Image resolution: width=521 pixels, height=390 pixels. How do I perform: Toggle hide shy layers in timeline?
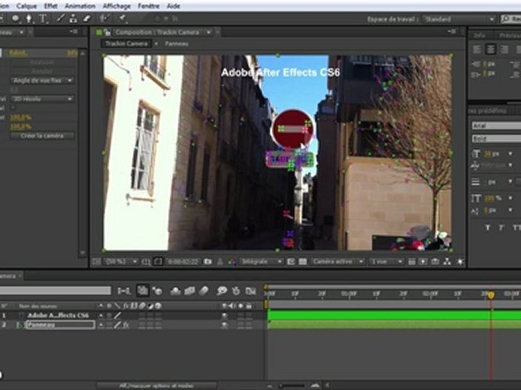pos(175,291)
